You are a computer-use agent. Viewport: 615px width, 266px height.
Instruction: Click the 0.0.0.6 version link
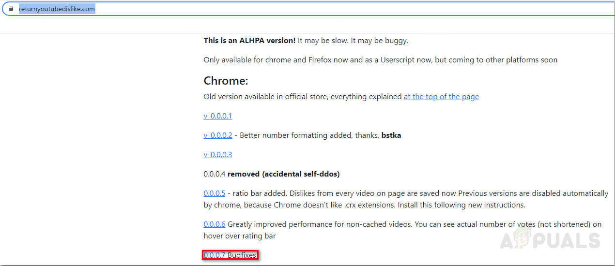click(215, 224)
